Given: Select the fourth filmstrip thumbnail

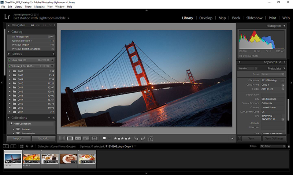Looking at the screenshot, I should pos(68,159).
